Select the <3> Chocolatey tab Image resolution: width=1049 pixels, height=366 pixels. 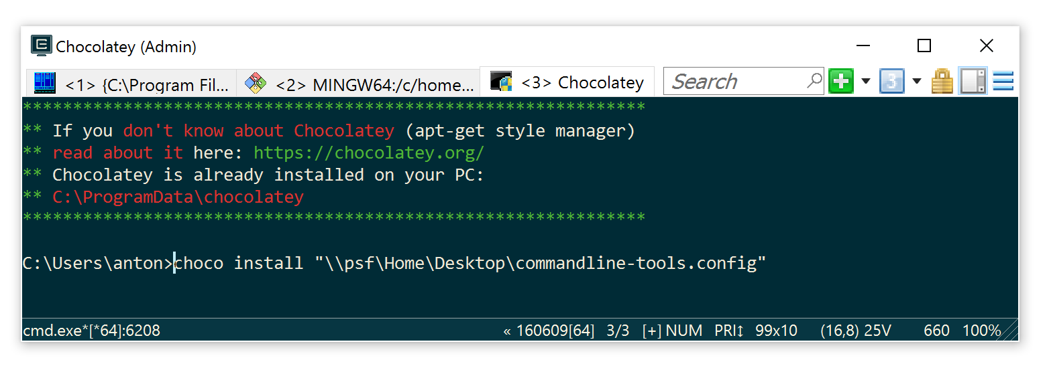tap(567, 82)
